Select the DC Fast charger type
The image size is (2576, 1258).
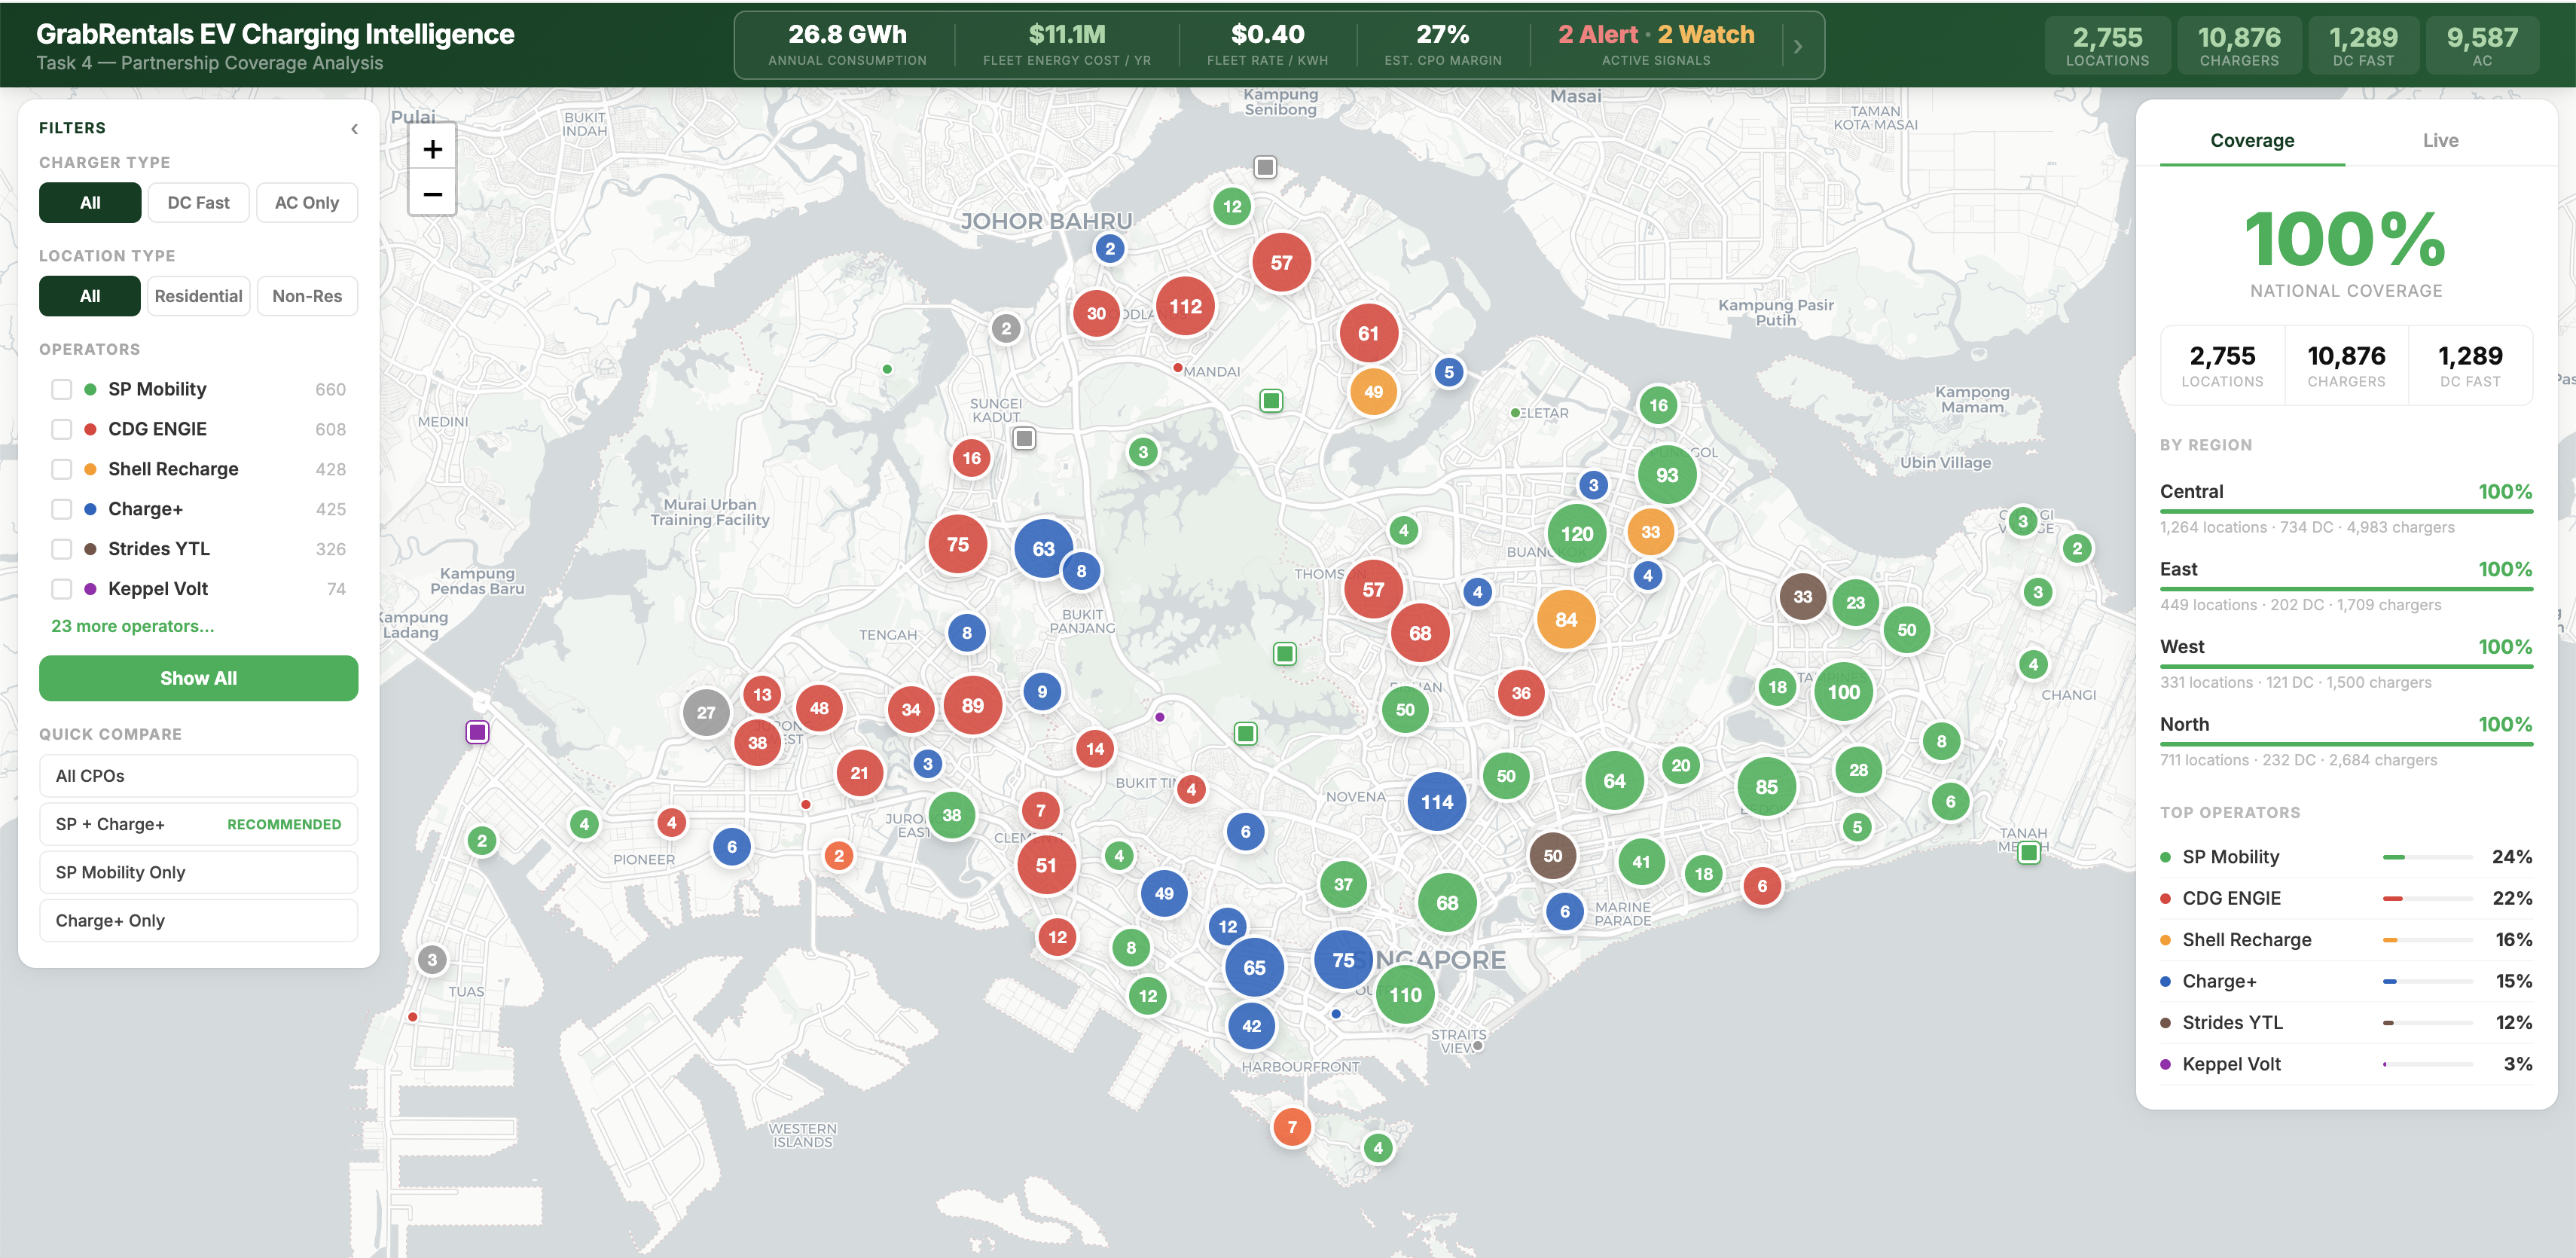[x=198, y=203]
